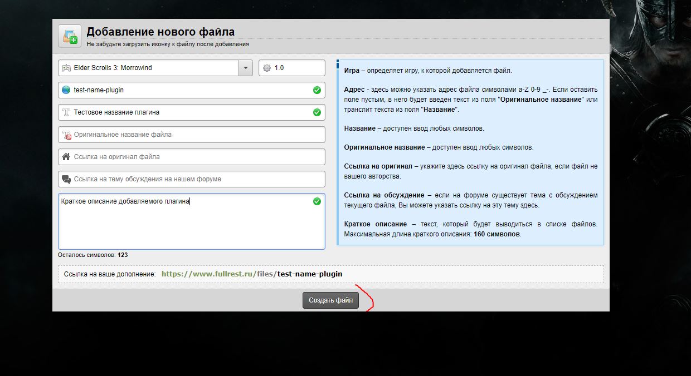Expand the game list with the dropdown arrow
691x376 pixels.
[x=246, y=68]
